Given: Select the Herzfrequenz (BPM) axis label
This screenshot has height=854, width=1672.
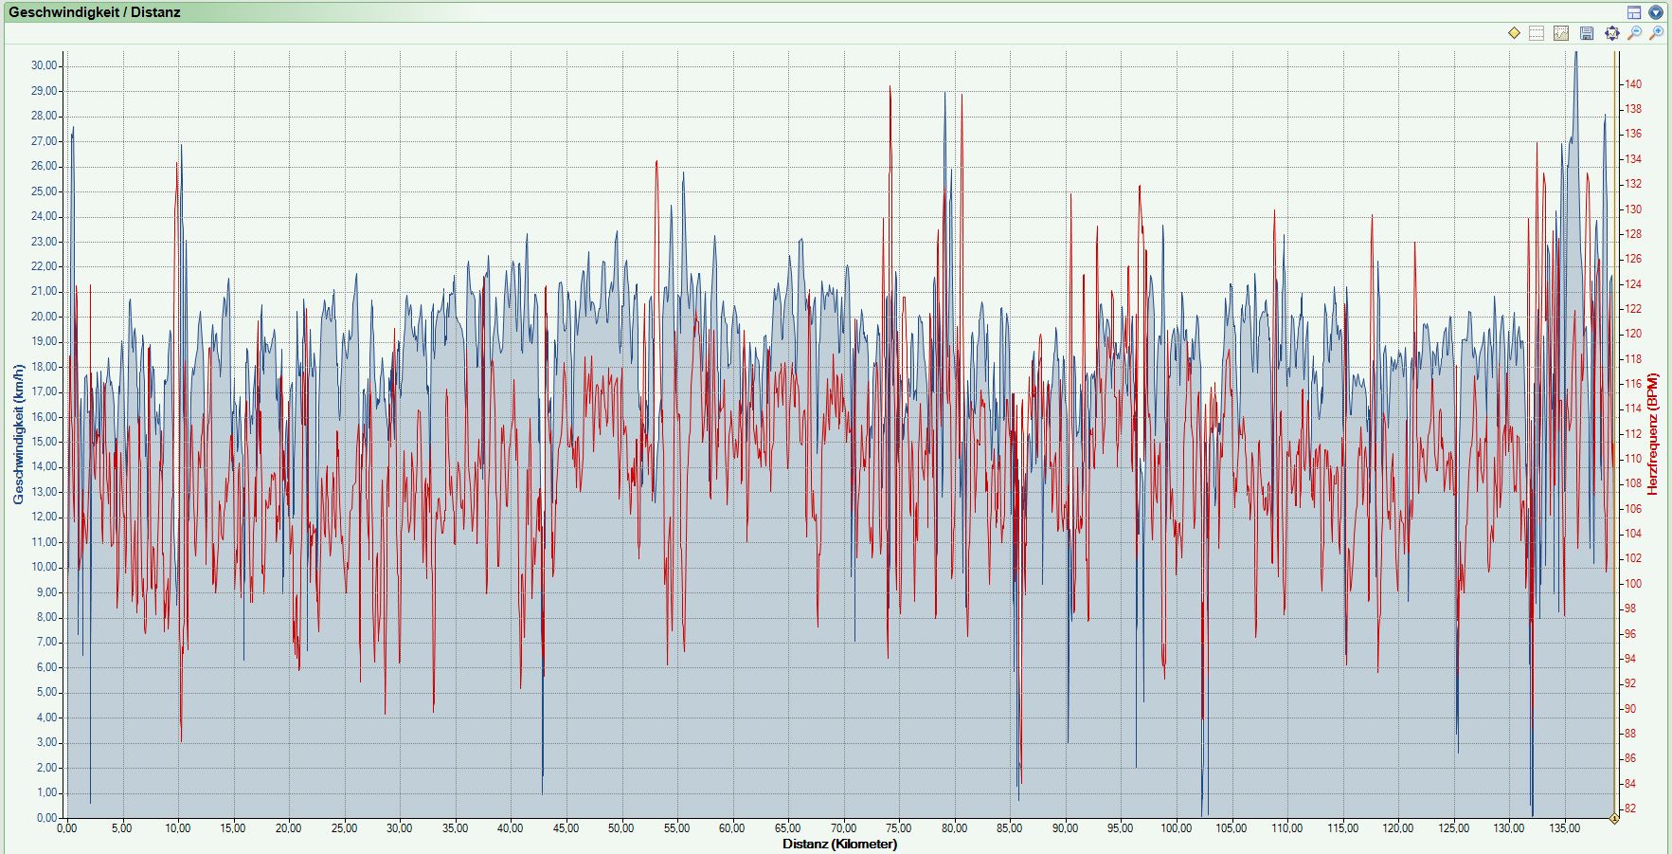Looking at the screenshot, I should pyautogui.click(x=1653, y=434).
